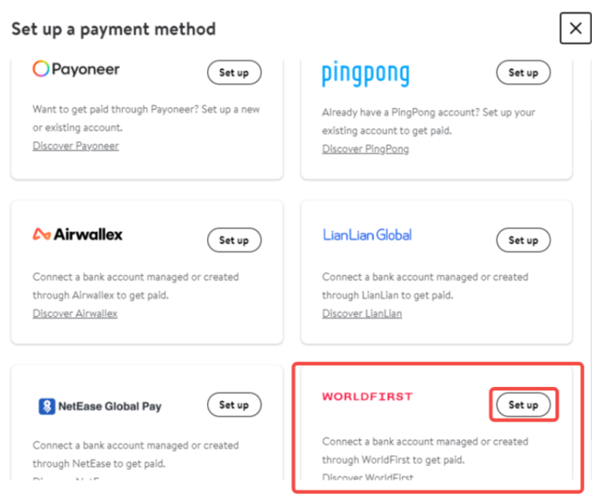Open the Discover WorldFirst link
The width and height of the screenshot is (592, 496).
(367, 478)
